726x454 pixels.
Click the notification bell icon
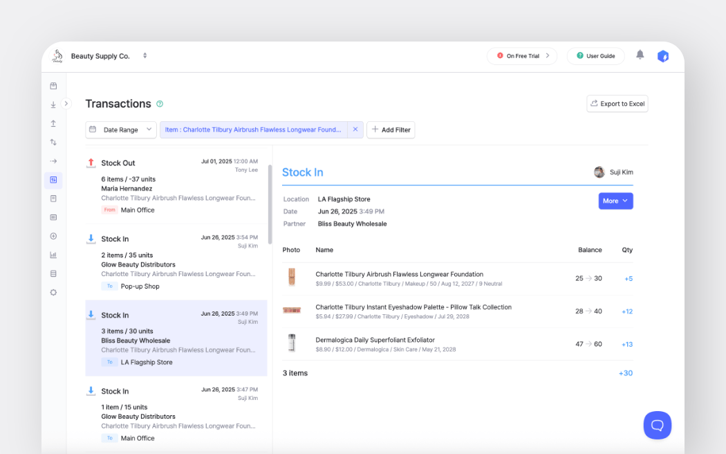640,56
